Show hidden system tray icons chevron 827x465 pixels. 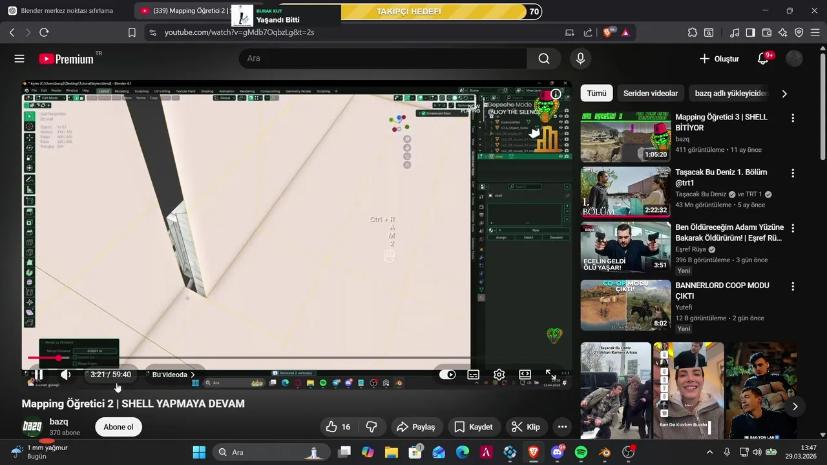(x=710, y=452)
